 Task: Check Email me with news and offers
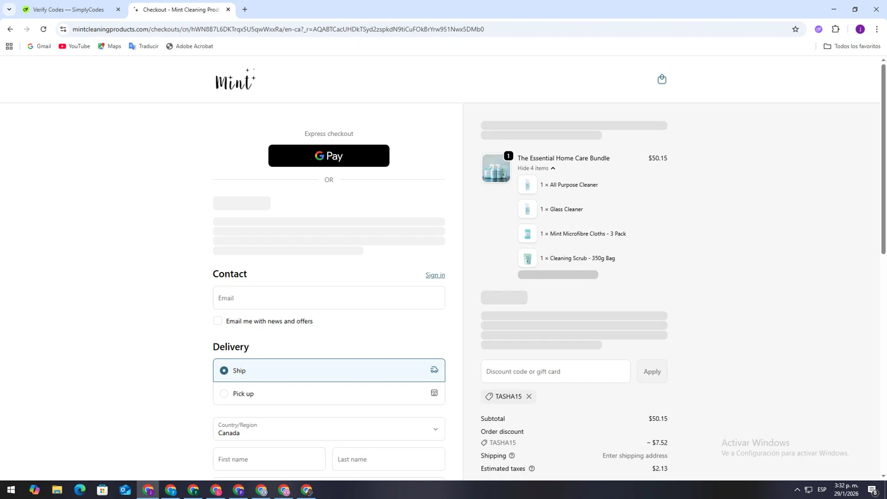click(x=218, y=321)
